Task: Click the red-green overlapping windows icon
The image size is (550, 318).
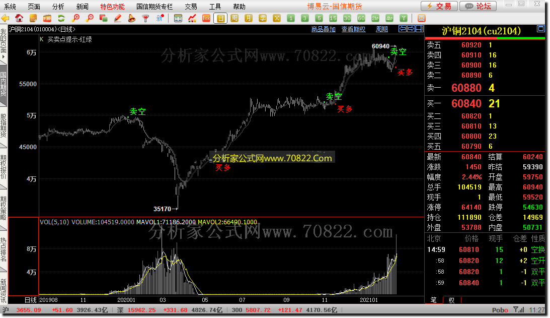Action: 104,18
